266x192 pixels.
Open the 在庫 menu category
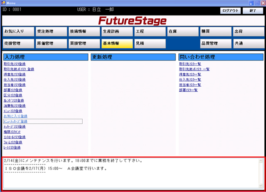183,32
